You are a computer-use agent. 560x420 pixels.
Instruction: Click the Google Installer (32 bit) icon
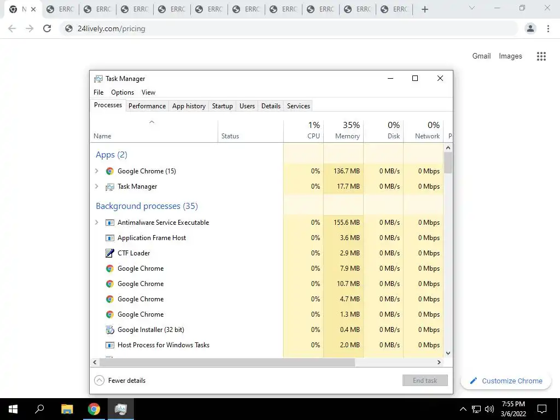pyautogui.click(x=109, y=330)
